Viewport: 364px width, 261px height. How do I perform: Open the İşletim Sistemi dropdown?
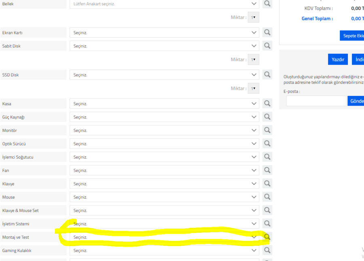tap(164, 224)
